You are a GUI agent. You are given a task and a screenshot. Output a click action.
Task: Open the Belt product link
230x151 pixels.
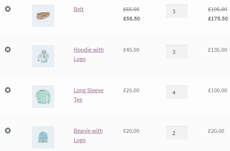point(79,9)
